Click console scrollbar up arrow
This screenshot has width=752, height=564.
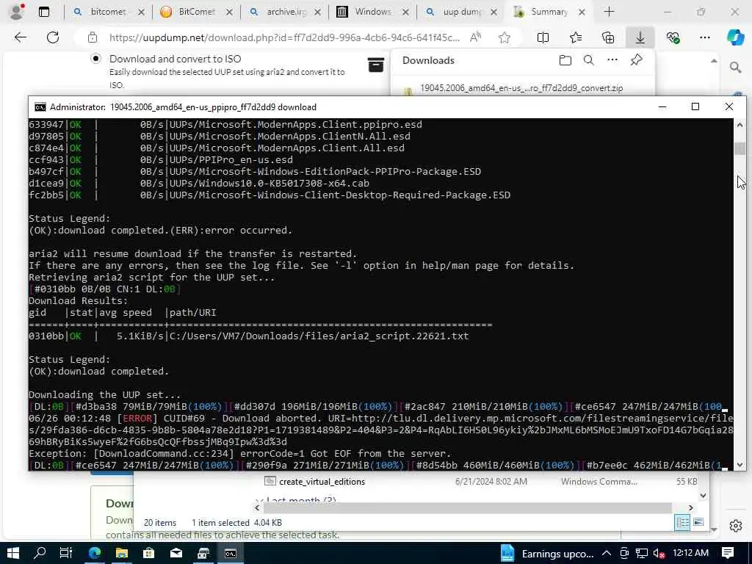tap(740, 125)
